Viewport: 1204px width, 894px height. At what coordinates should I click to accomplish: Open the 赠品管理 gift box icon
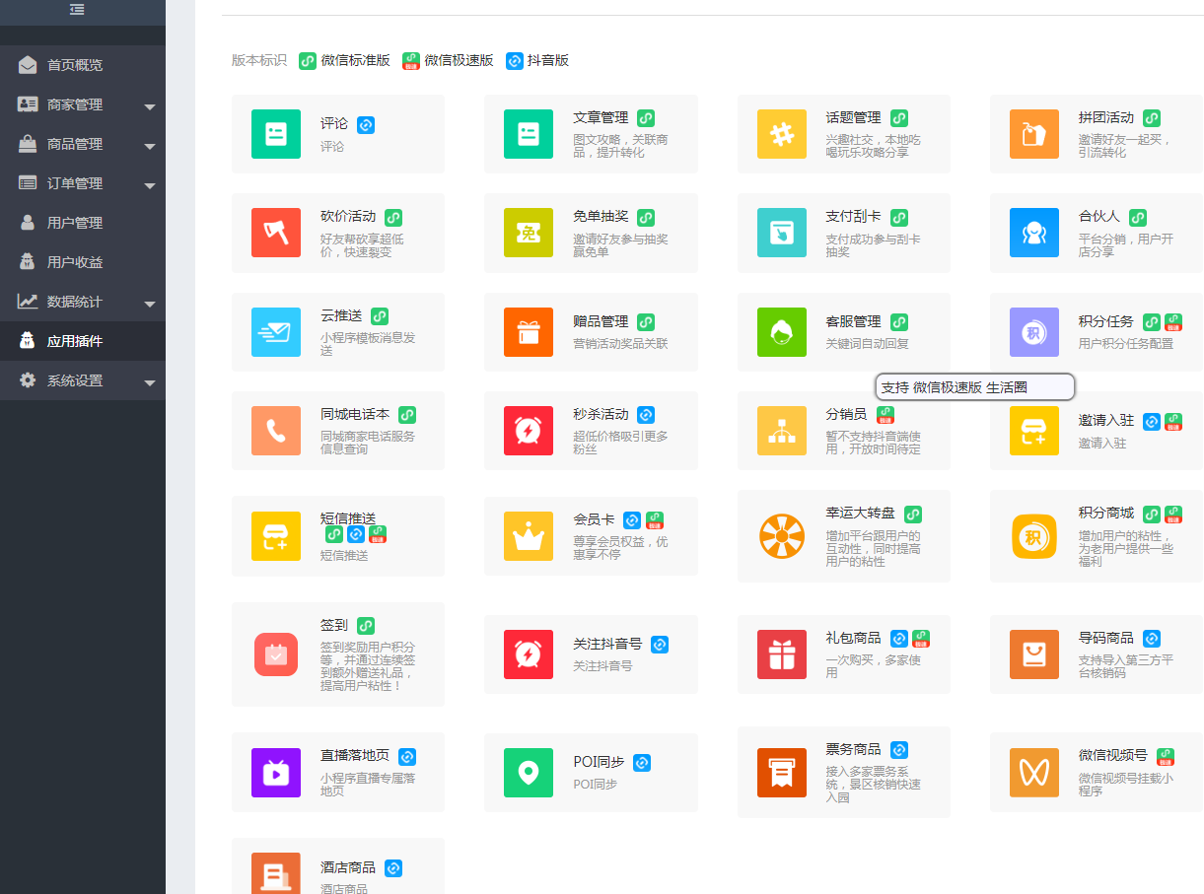pyautogui.click(x=529, y=332)
